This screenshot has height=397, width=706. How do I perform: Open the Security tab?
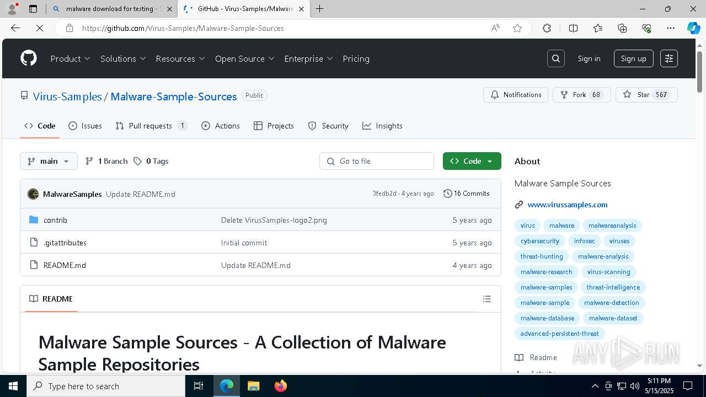(328, 126)
